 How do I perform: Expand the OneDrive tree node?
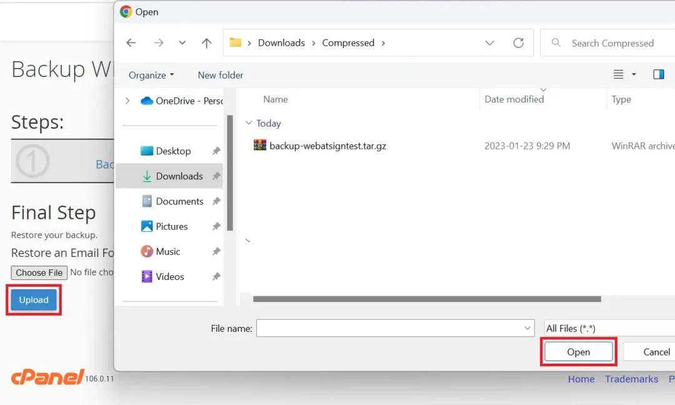128,101
